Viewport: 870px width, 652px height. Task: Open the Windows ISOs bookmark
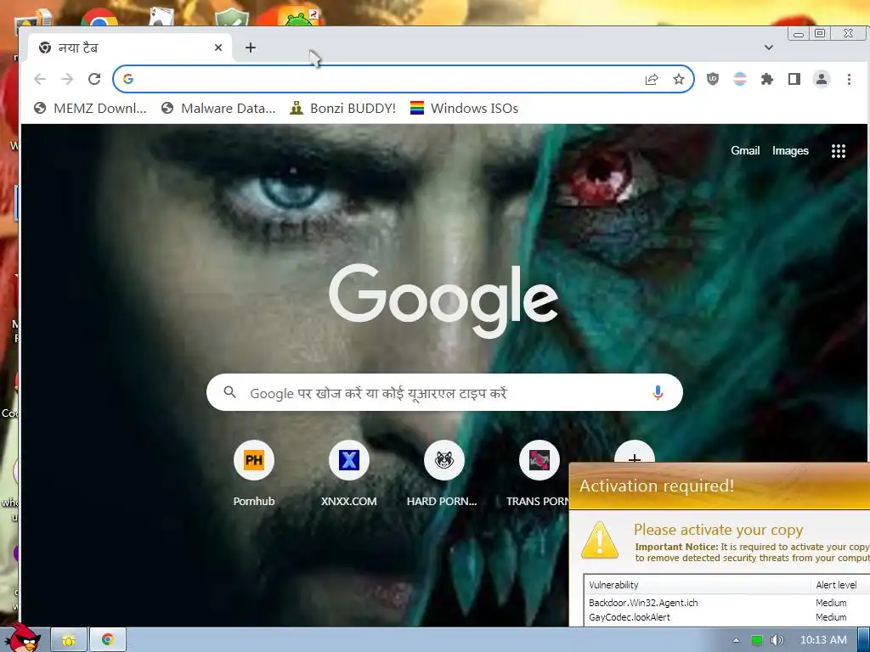pyautogui.click(x=464, y=108)
